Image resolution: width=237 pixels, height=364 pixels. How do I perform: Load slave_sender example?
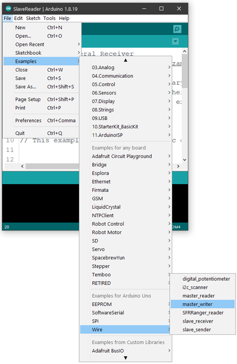click(203, 330)
